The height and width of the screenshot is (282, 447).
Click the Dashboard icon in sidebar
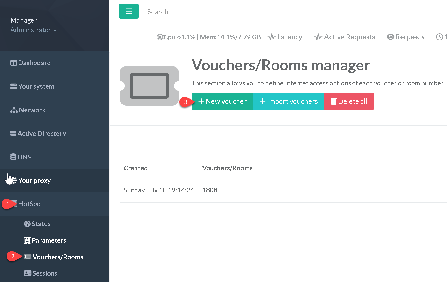click(13, 63)
